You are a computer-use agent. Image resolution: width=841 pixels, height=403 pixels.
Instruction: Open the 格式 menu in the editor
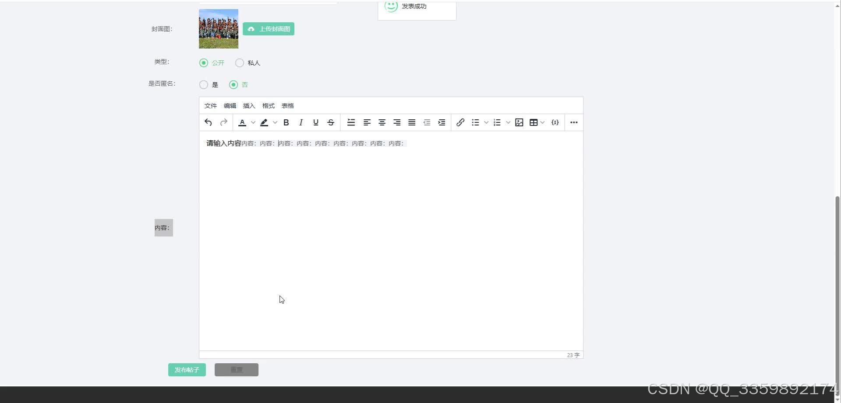pyautogui.click(x=268, y=105)
